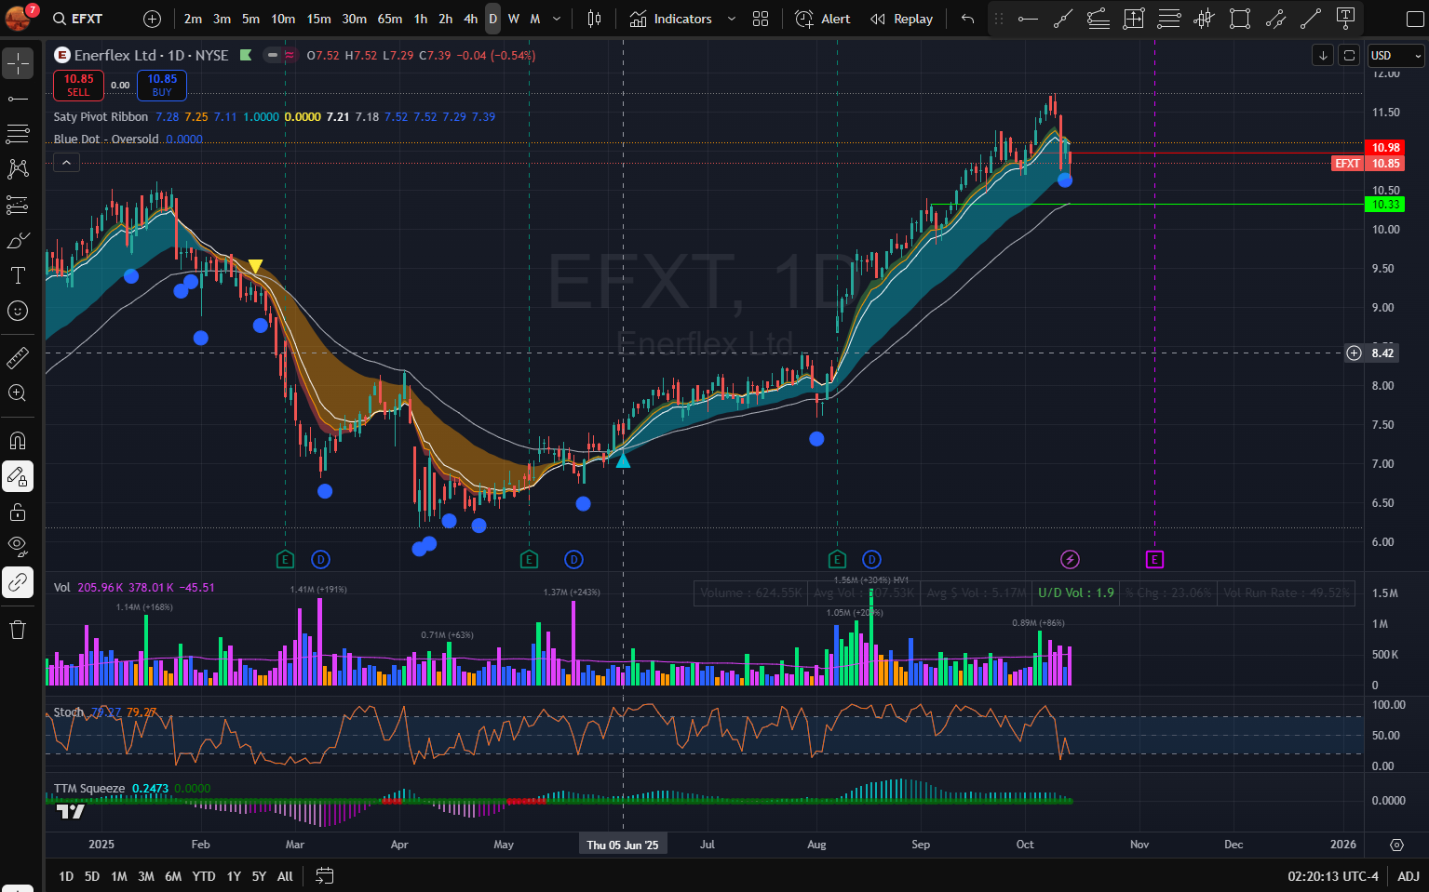1429x892 pixels.
Task: Undo the last chart action
Action: coord(968,19)
